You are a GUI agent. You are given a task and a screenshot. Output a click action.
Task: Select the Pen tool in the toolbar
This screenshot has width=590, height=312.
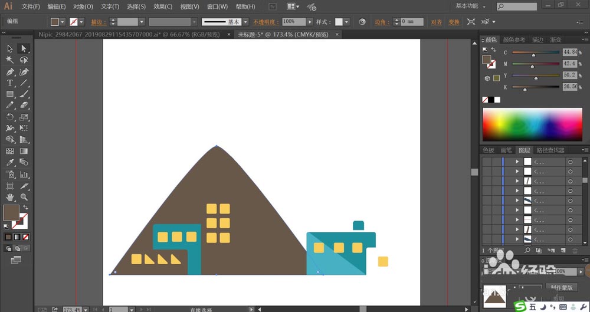coord(10,71)
